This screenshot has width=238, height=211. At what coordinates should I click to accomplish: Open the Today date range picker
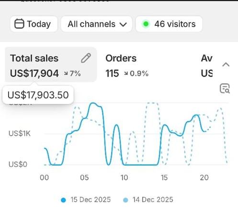pos(34,24)
